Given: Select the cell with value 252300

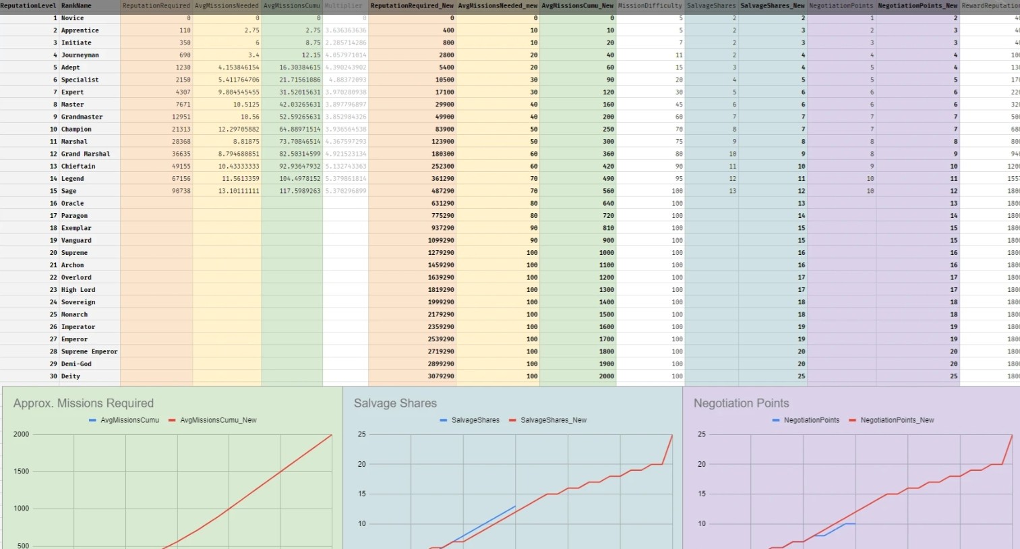Looking at the screenshot, I should point(412,167).
